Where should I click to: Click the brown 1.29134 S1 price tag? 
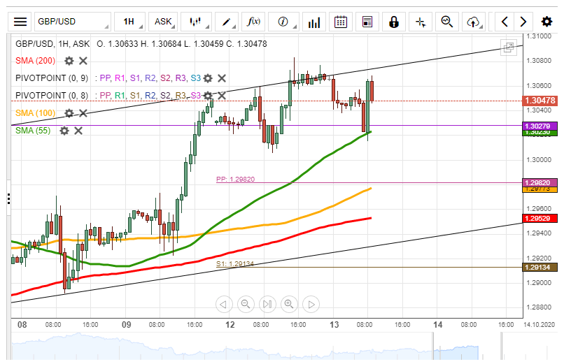coord(540,268)
